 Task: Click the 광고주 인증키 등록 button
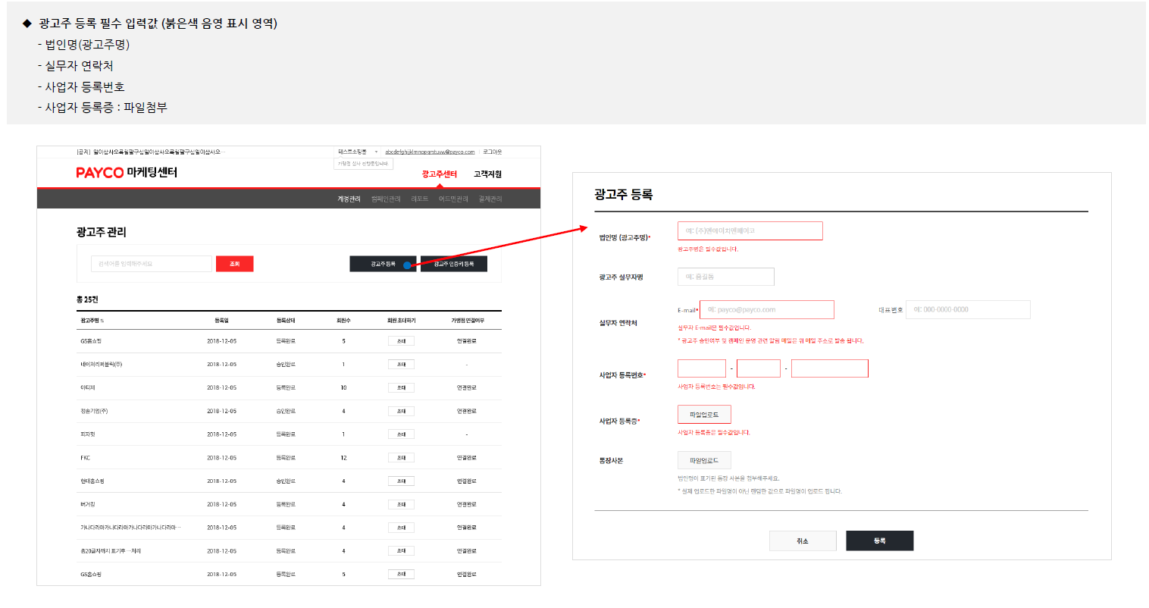point(454,264)
